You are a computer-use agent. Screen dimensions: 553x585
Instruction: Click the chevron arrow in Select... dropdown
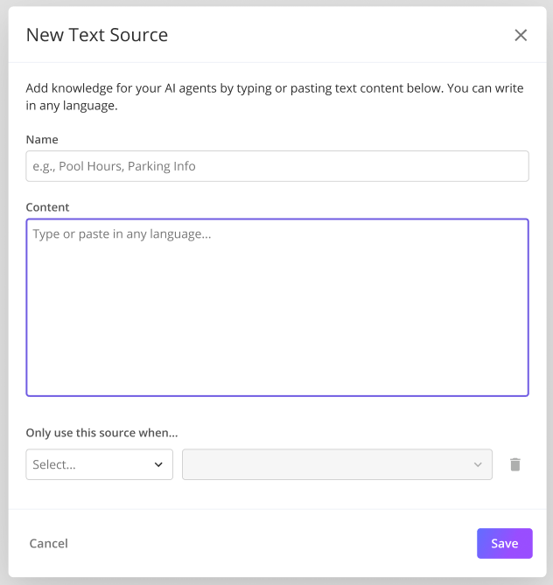point(158,464)
